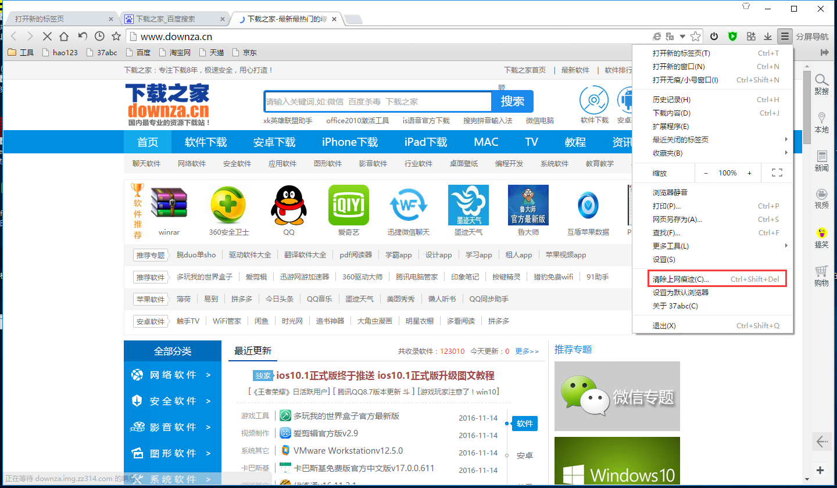
Task: Click the blue 搜索 search button
Action: pos(512,102)
